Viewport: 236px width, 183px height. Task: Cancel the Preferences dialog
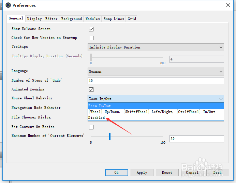pyautogui.click(x=192, y=172)
